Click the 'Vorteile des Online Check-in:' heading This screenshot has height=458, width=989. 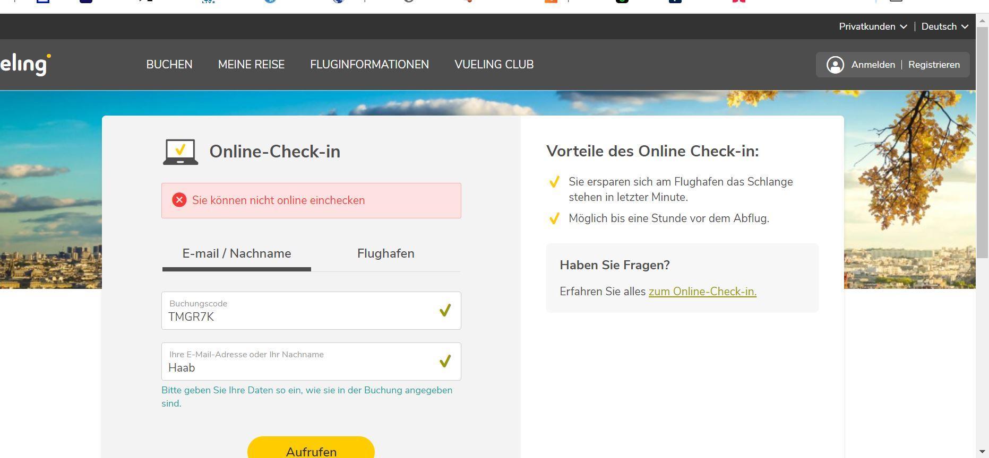point(652,151)
